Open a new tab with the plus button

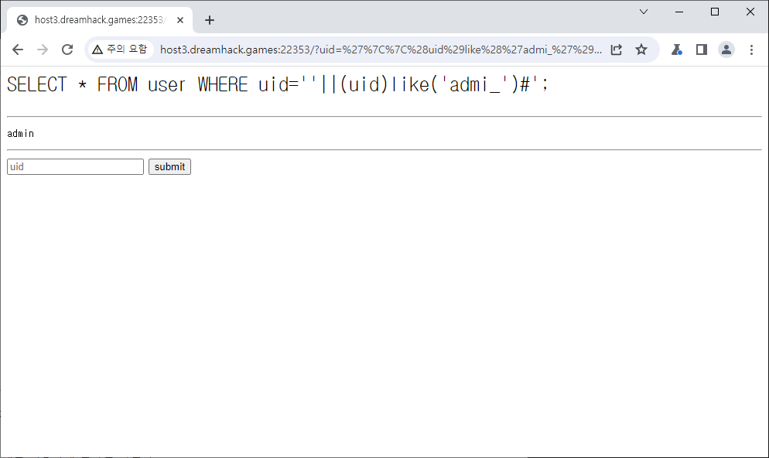click(x=209, y=20)
